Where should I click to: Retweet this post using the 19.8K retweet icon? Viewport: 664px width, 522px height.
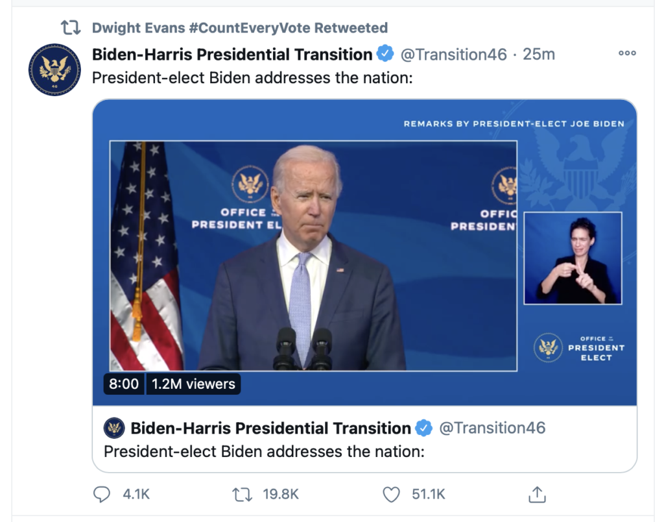coord(241,495)
